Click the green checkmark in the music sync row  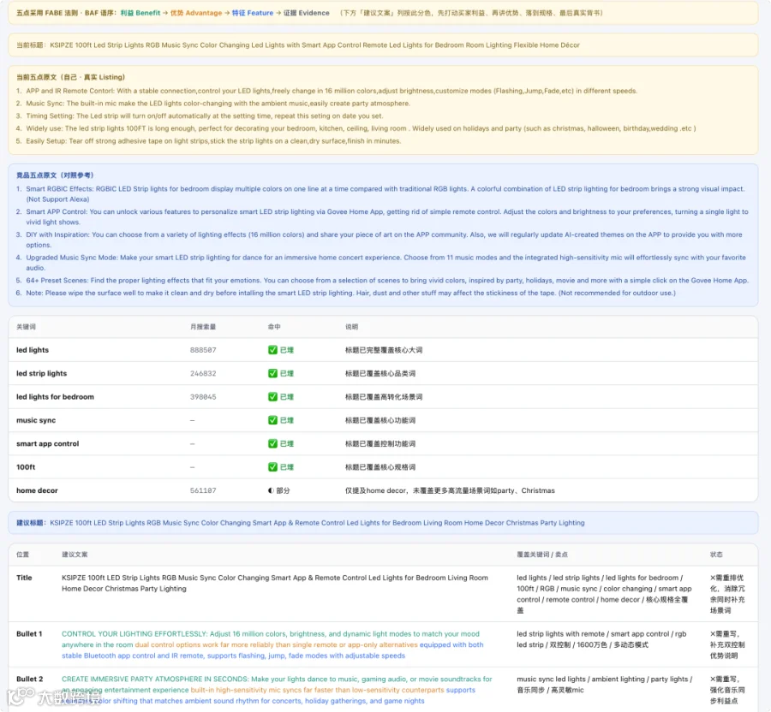click(272, 420)
